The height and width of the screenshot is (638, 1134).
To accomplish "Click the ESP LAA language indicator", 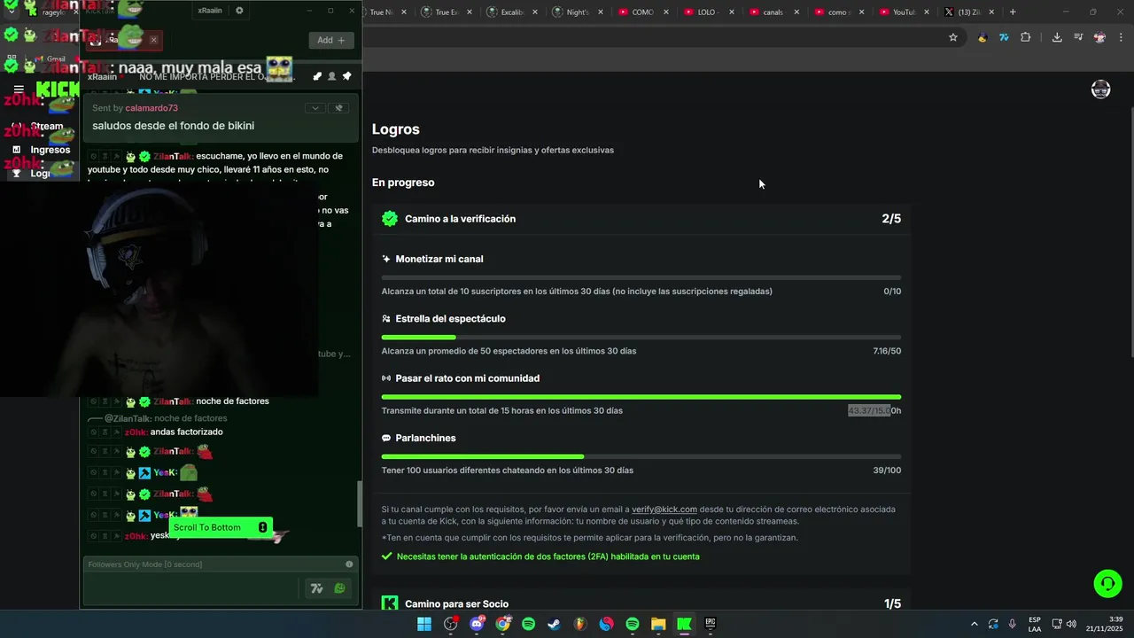I will coord(1035,624).
